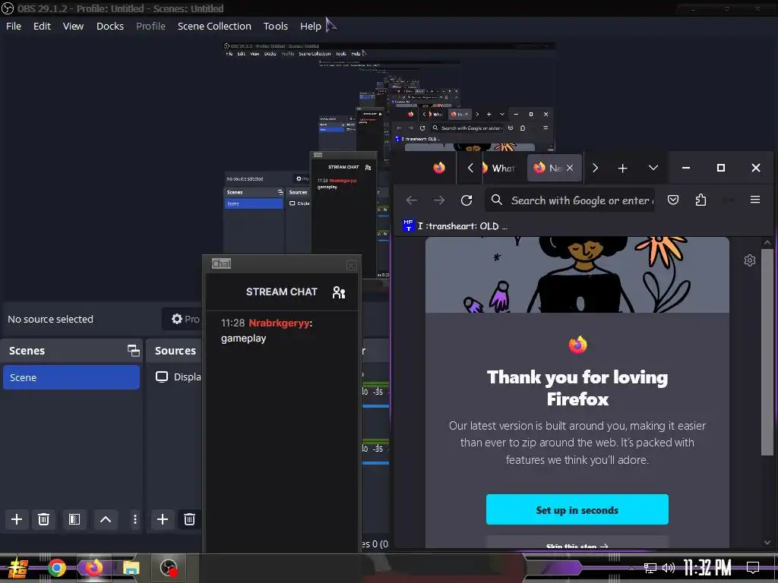Open File Explorer from the taskbar
The width and height of the screenshot is (778, 583).
click(x=131, y=568)
